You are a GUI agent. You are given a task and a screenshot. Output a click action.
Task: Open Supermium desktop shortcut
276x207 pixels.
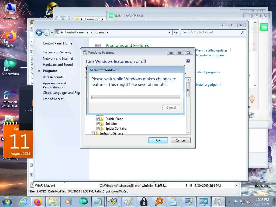click(x=10, y=67)
